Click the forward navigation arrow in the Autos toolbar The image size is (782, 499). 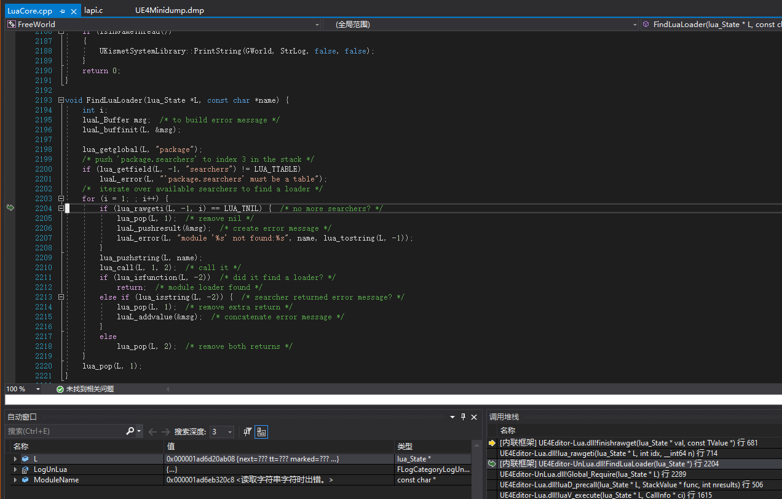point(166,431)
